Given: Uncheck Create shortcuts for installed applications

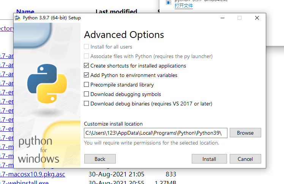Looking at the screenshot, I should point(87,66).
